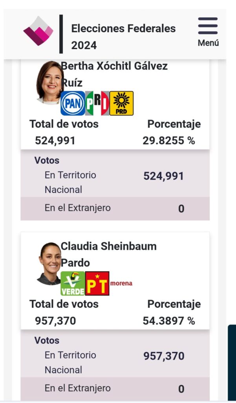Image resolution: width=236 pixels, height=403 pixels.
Task: Click Xóchitl Gálvez candidate photo
Action: tap(50, 82)
